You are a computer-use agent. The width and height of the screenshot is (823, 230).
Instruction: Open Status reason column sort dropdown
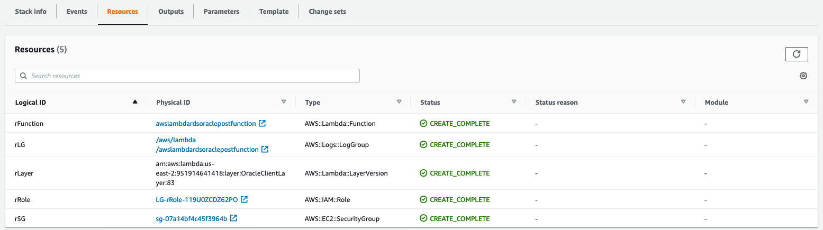683,102
